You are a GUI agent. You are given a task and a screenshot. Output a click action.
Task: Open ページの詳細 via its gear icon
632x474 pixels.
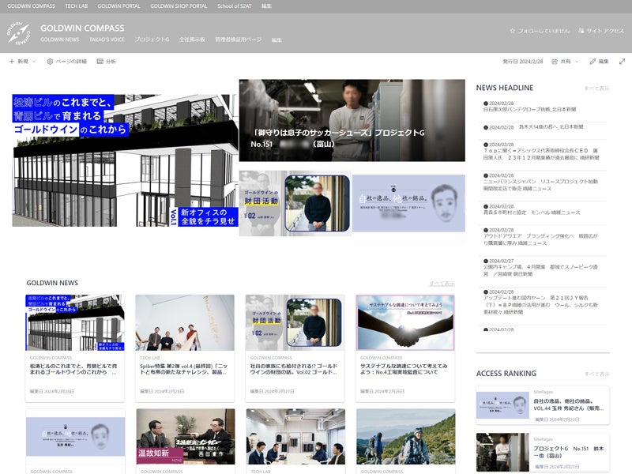point(50,62)
